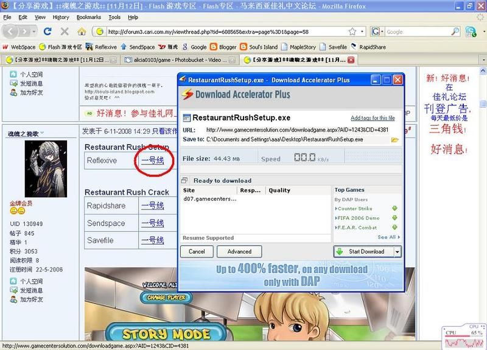Click the Save to folder browse icon
This screenshot has width=487, height=350.
394,140
